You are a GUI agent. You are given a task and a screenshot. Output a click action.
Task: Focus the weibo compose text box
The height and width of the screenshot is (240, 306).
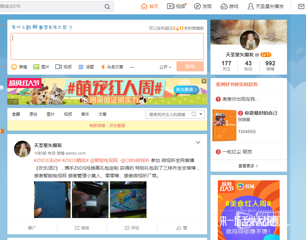click(107, 46)
